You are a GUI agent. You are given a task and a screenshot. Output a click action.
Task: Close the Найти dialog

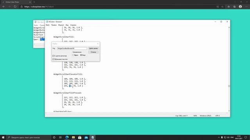tap(98, 44)
